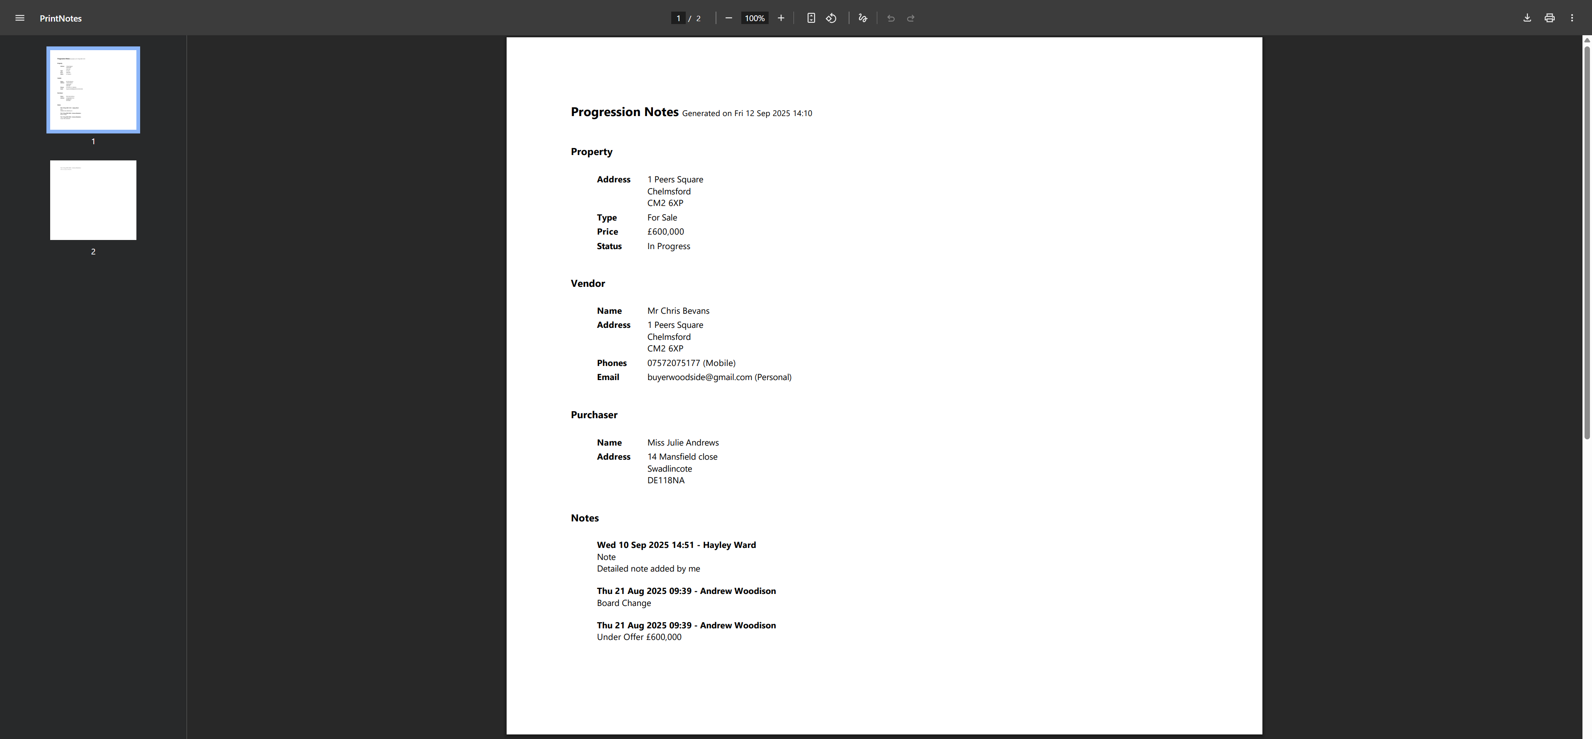
Task: Rotate the document counterclockwise
Action: click(831, 18)
